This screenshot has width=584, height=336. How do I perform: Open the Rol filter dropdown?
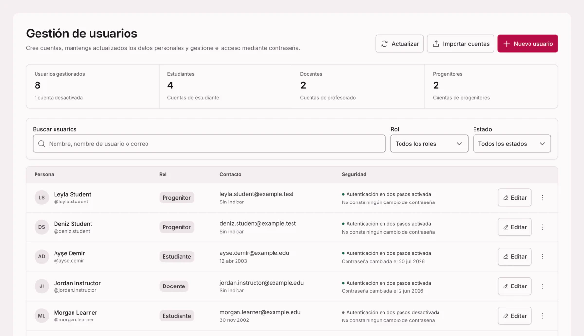click(429, 144)
